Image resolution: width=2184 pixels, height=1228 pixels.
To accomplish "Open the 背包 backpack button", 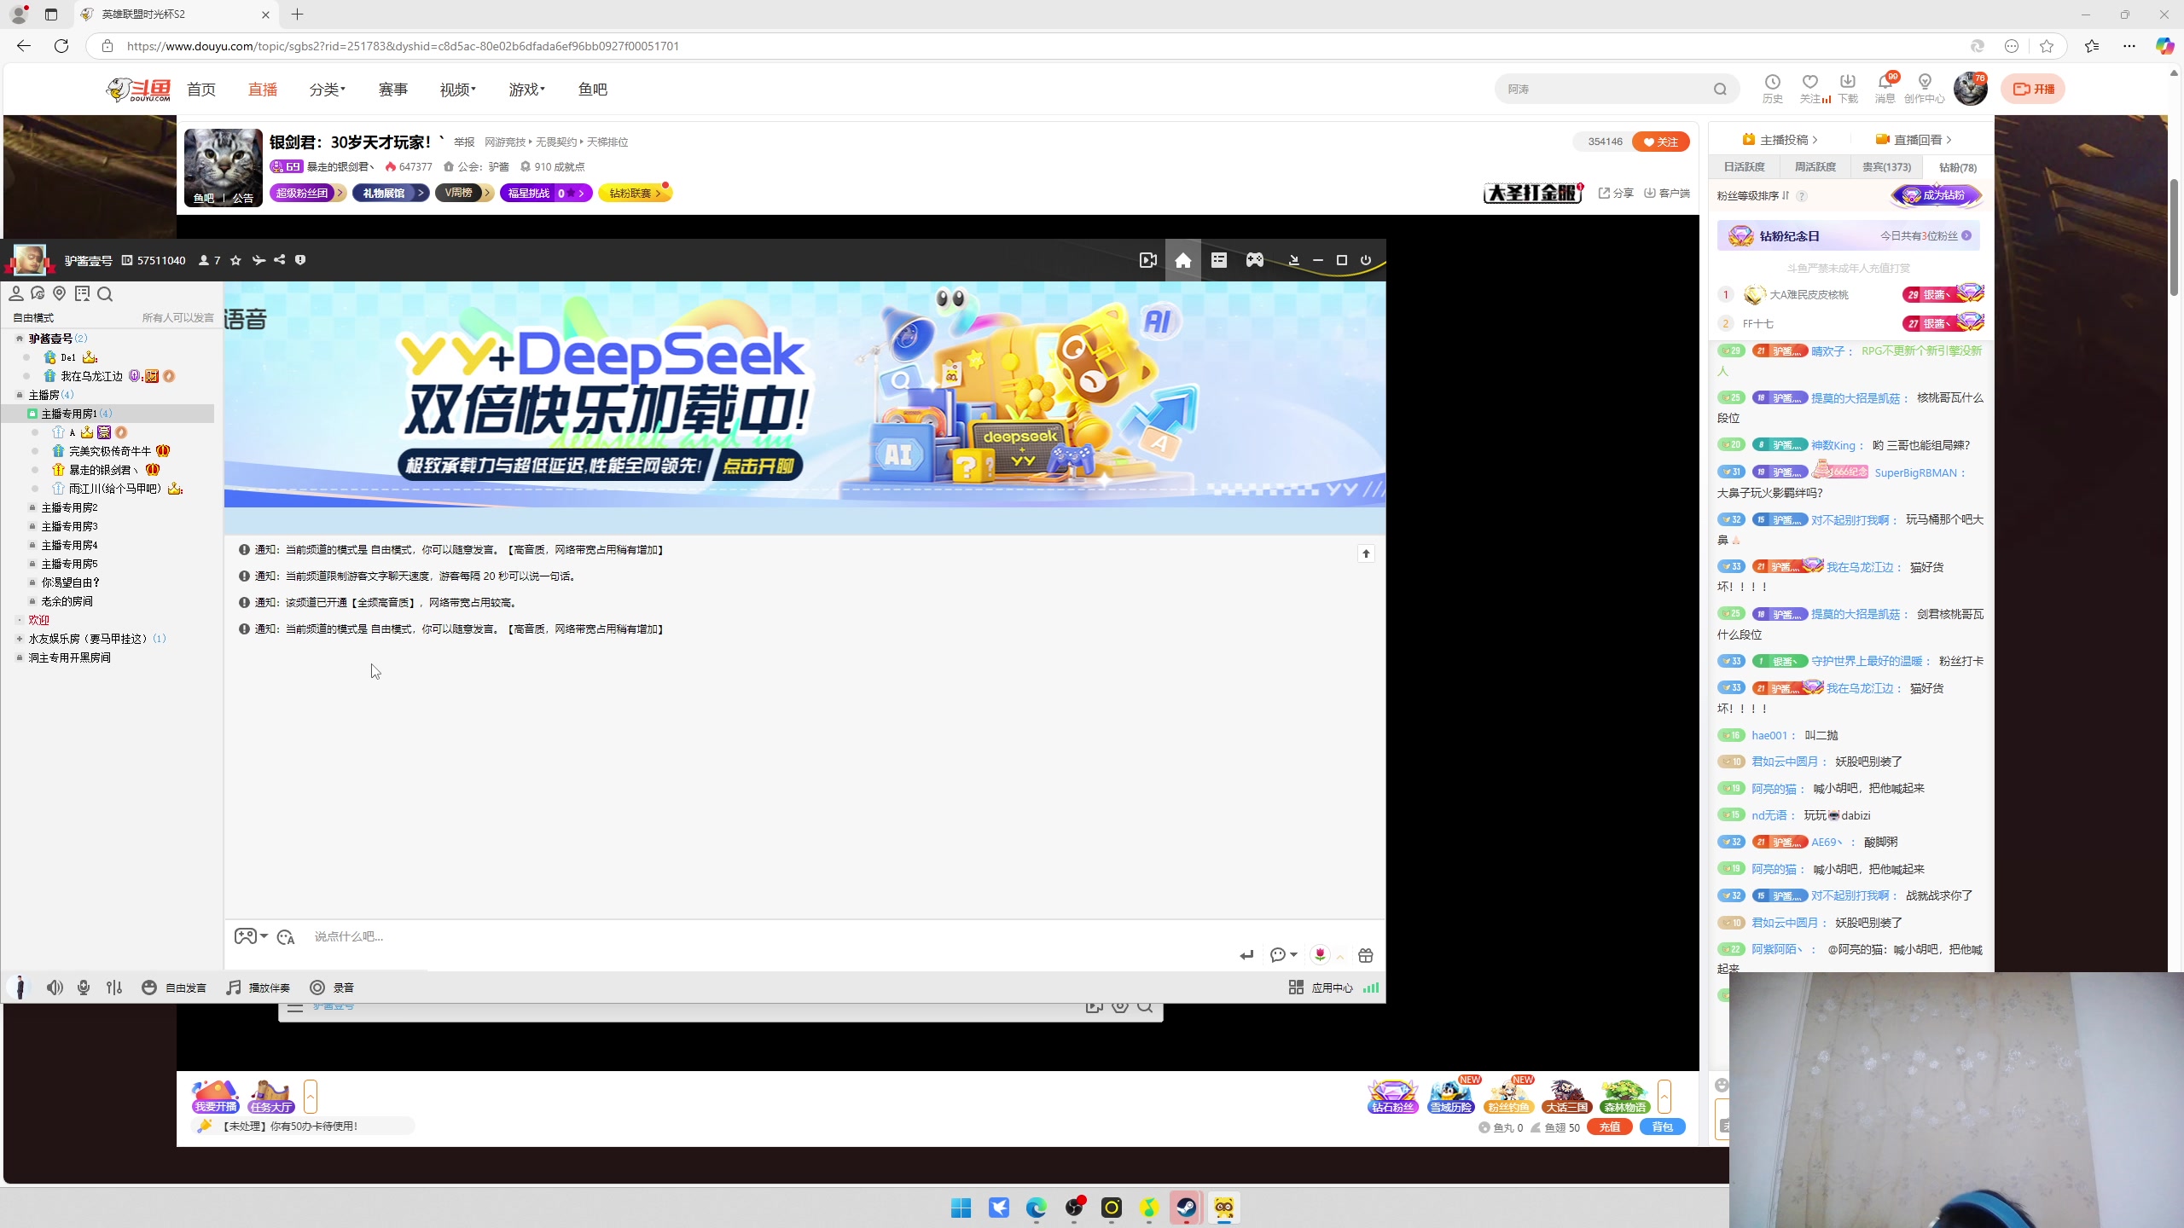I will [x=1663, y=1127].
